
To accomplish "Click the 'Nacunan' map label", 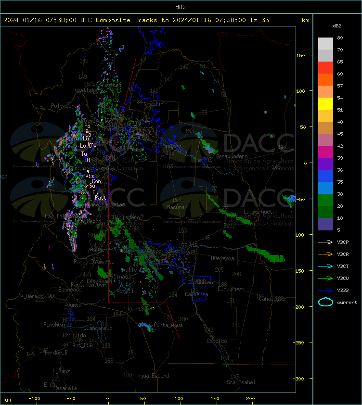I will click(177, 207).
